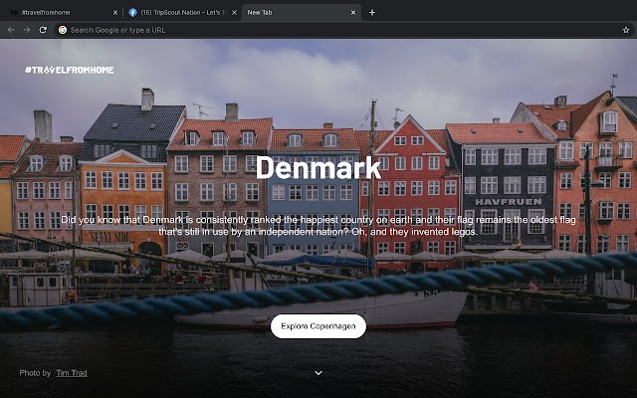Image resolution: width=637 pixels, height=398 pixels.
Task: Click the #TRAVELFROMHOME logo
Action: (x=69, y=70)
